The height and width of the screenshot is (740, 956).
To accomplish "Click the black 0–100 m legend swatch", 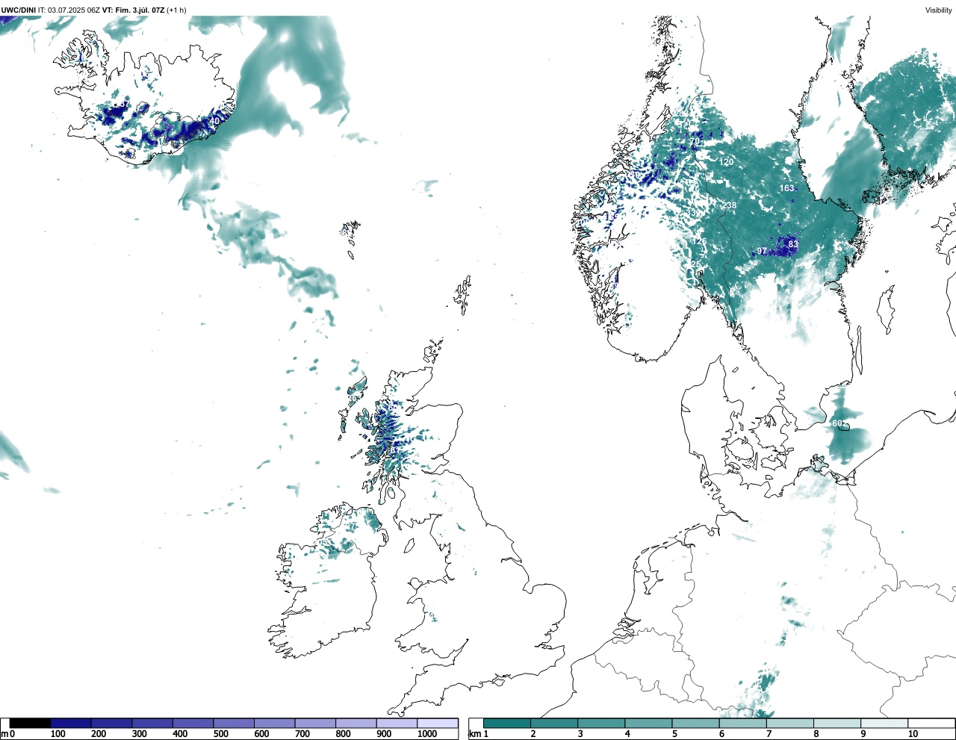I will click(30, 723).
